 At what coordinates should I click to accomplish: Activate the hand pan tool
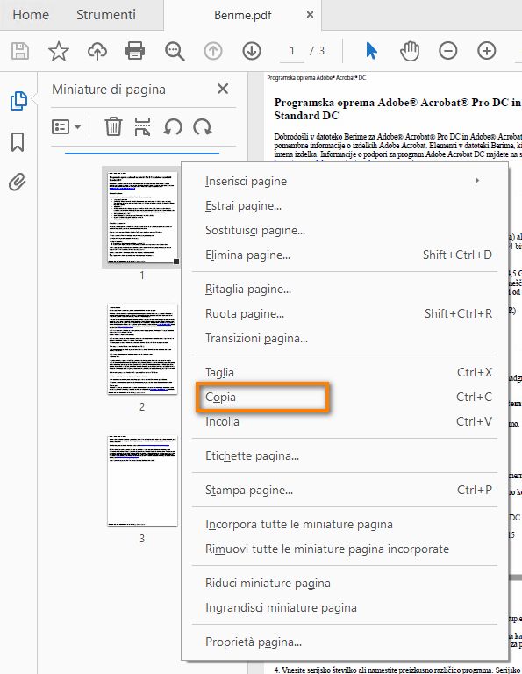[x=410, y=51]
